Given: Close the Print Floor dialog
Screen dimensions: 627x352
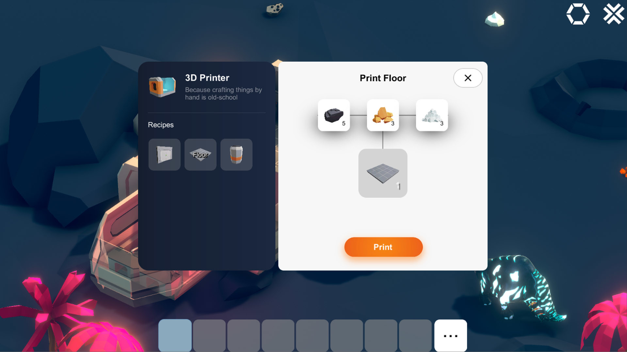Looking at the screenshot, I should point(468,78).
